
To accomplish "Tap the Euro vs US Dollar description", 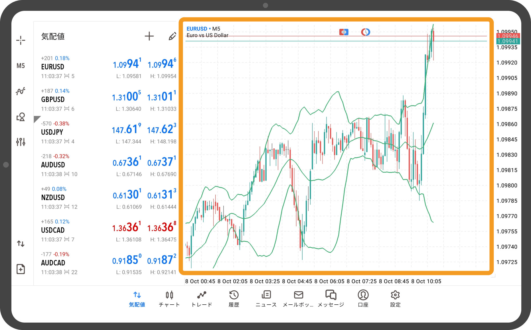I will pyautogui.click(x=207, y=35).
